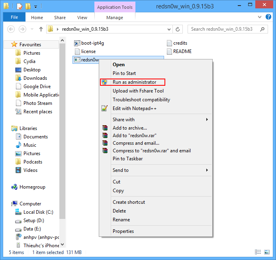Open the Home ribbon tab
Image resolution: width=276 pixels, height=260 pixels.
(37, 18)
